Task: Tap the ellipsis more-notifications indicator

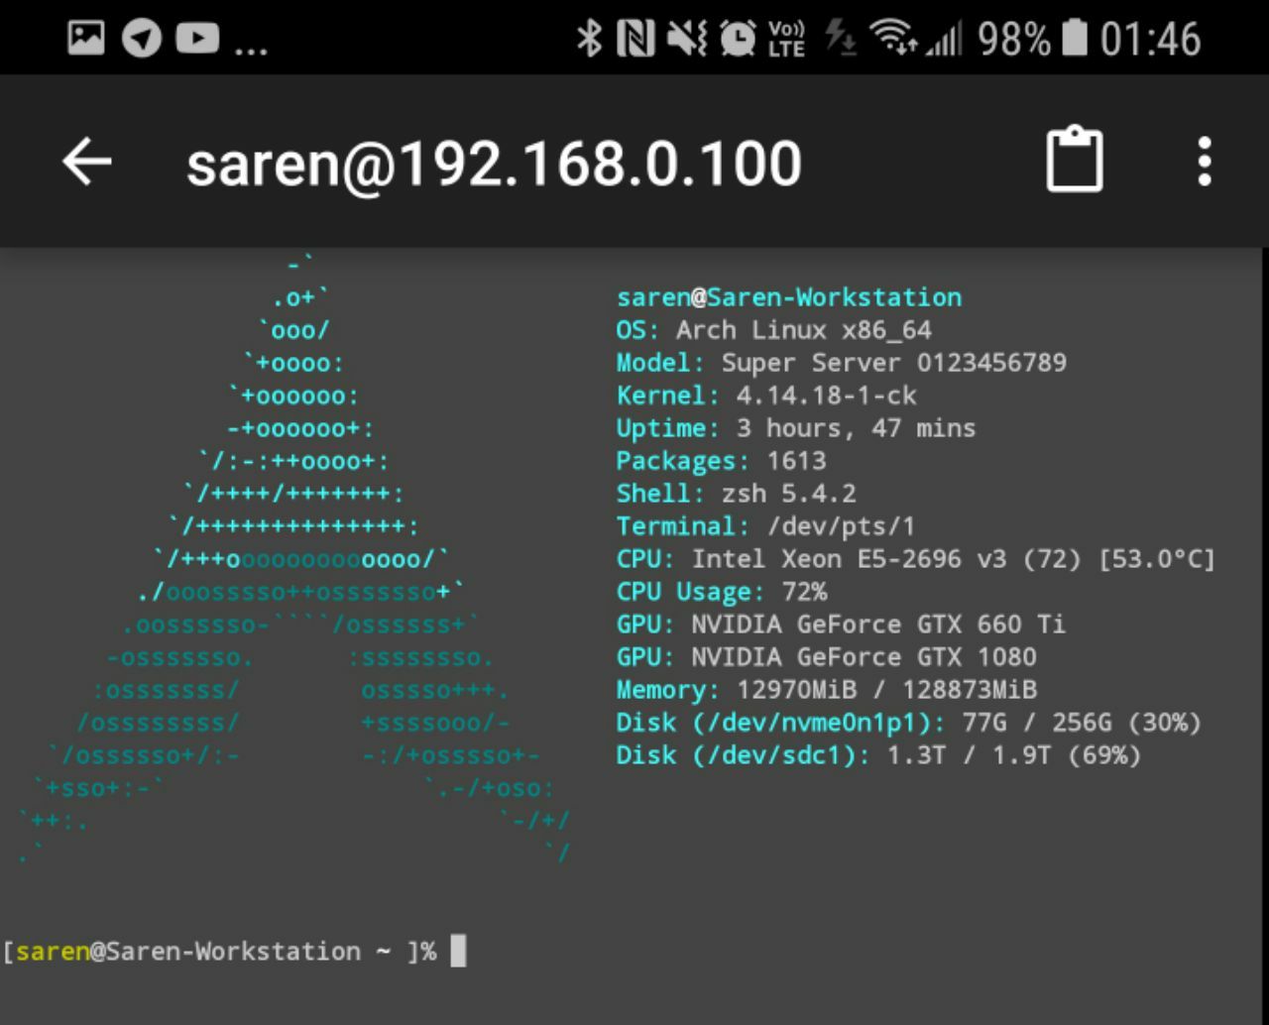Action: pyautogui.click(x=251, y=50)
